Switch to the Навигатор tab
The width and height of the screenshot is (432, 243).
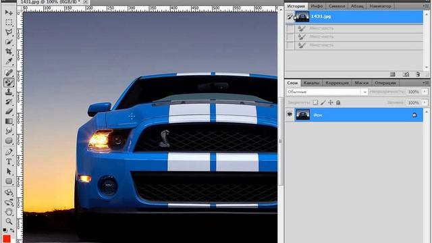pos(380,6)
